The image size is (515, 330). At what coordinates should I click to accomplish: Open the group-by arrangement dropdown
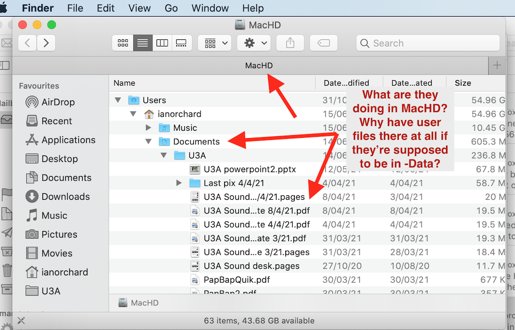[215, 43]
